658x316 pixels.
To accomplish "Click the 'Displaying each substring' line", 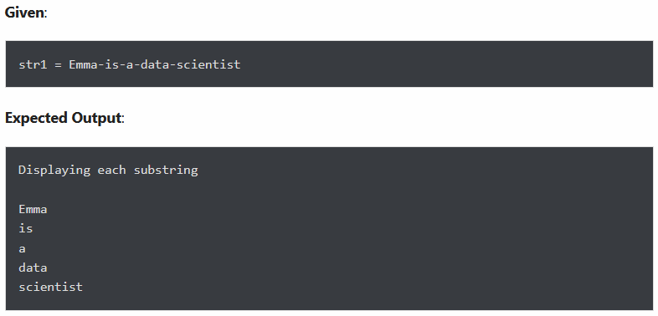I will pyautogui.click(x=108, y=171).
